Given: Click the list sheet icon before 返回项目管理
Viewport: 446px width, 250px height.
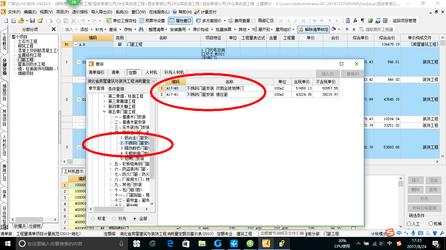Looking at the screenshot, I should (x=385, y=21).
